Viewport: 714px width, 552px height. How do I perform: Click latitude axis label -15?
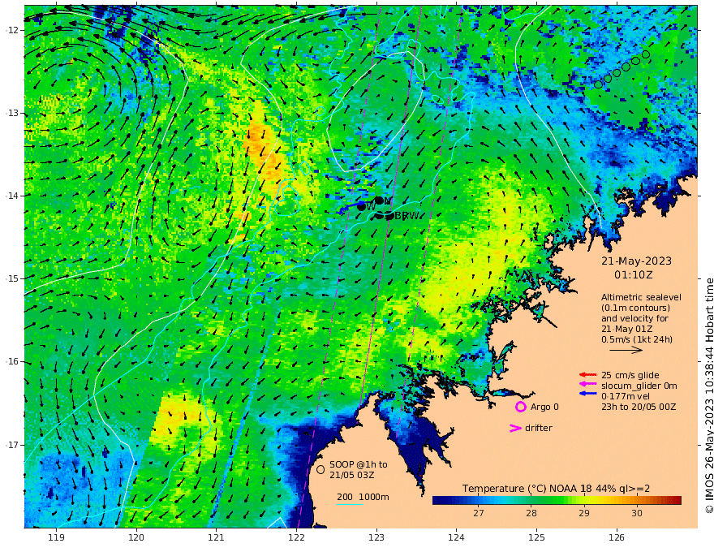point(13,278)
